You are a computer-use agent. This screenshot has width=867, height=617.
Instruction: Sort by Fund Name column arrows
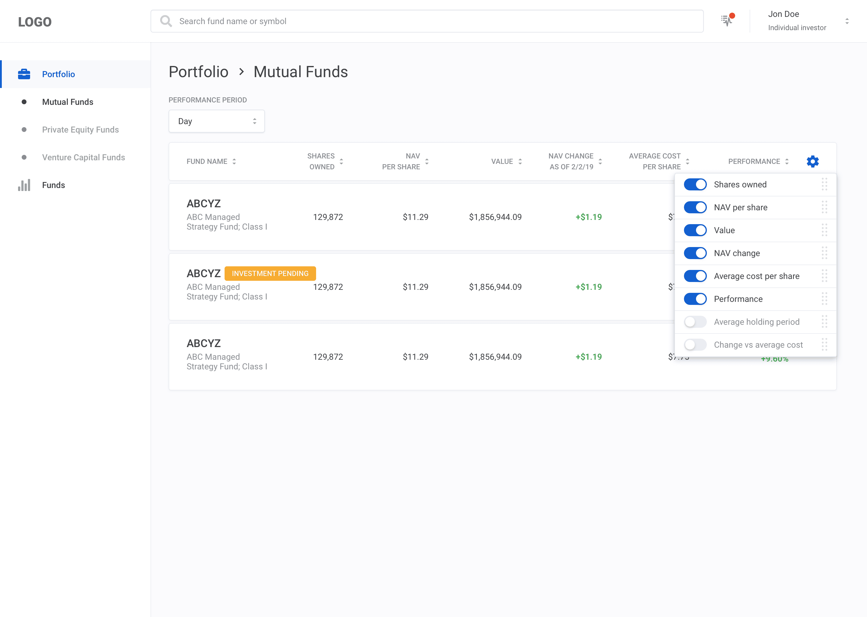pyautogui.click(x=234, y=161)
